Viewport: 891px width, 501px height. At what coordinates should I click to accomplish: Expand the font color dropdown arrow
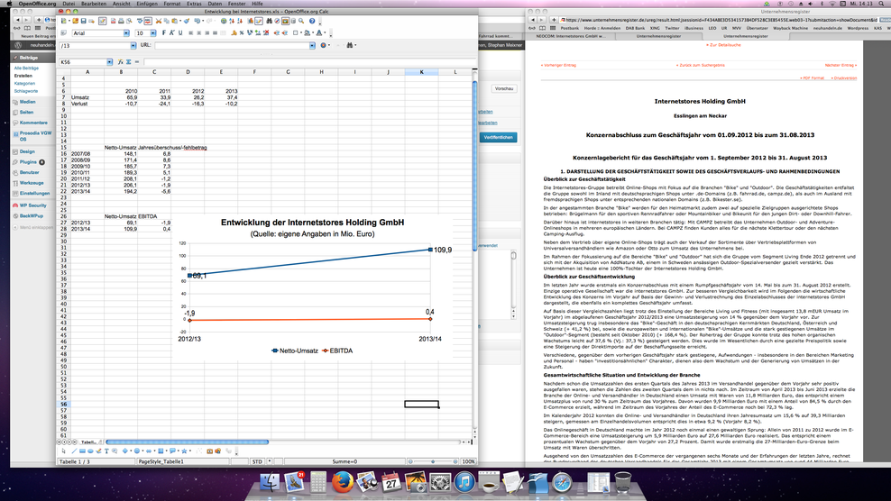(x=325, y=33)
